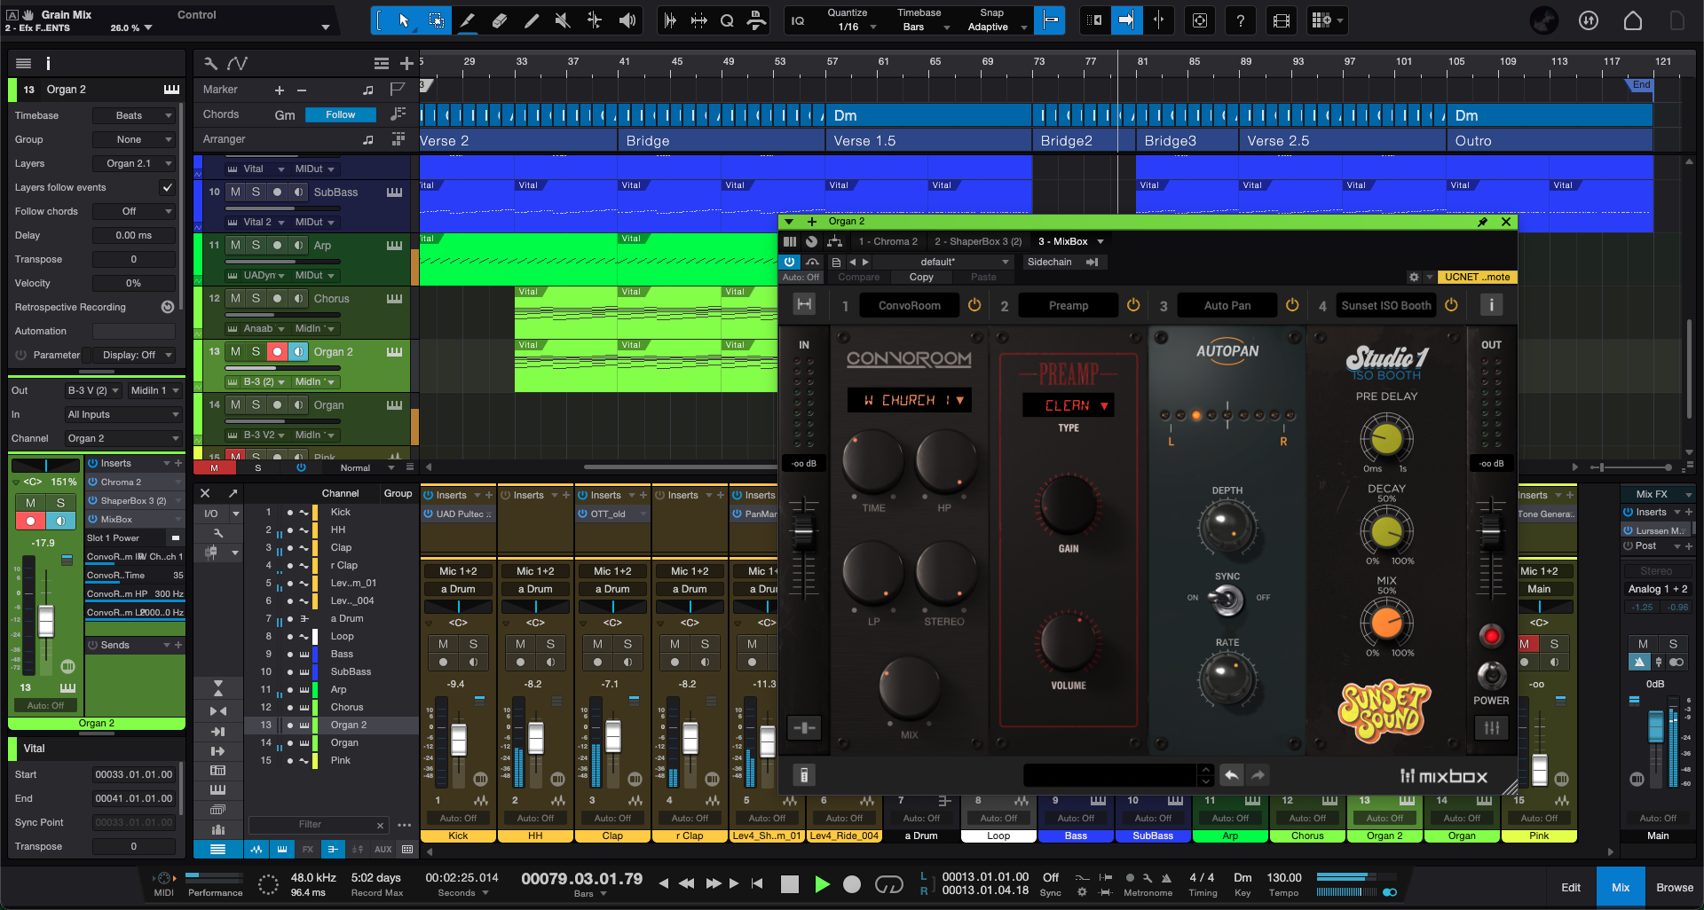Open ConvoRoom W CHURCH 1 selector
1704x910 pixels.
[x=909, y=400]
